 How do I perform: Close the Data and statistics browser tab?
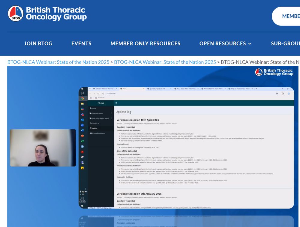tap(117, 89)
